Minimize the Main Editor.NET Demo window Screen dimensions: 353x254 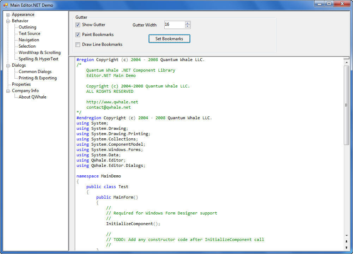[319, 4]
